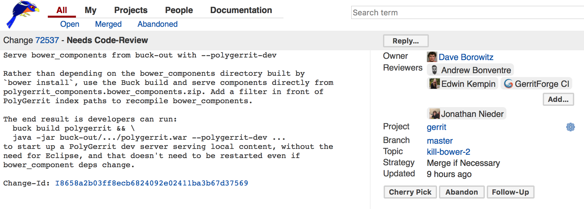Open the Documentation menu
This screenshot has height=209, width=584.
(x=241, y=10)
